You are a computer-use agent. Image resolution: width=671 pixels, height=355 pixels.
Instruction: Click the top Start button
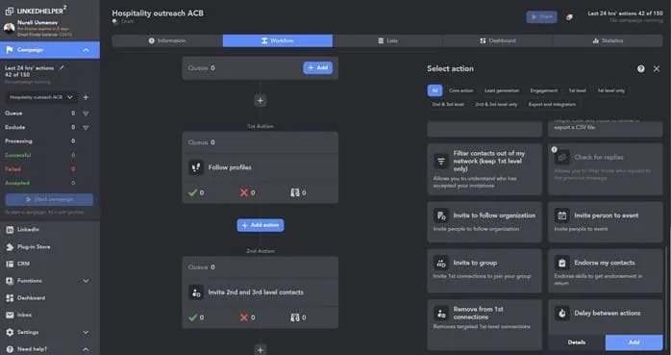point(541,17)
